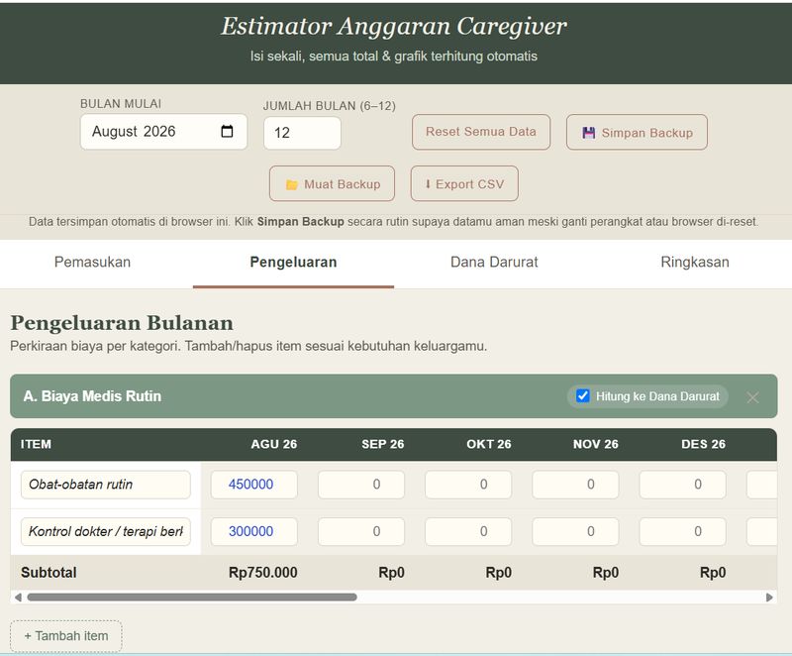The height and width of the screenshot is (656, 792).
Task: Click the Reset Semua Data button
Action: [x=481, y=132]
